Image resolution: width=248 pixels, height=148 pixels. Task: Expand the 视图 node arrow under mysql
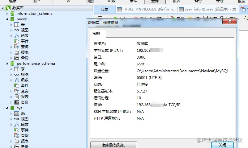pos(11,30)
